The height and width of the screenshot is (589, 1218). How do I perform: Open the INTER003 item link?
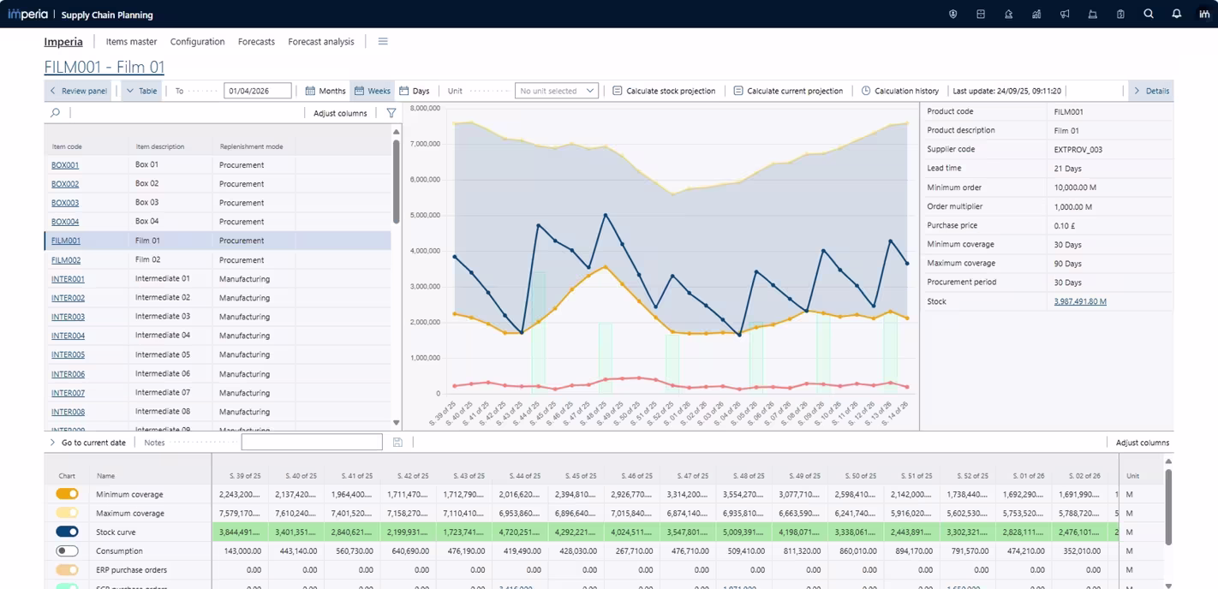pyautogui.click(x=68, y=317)
